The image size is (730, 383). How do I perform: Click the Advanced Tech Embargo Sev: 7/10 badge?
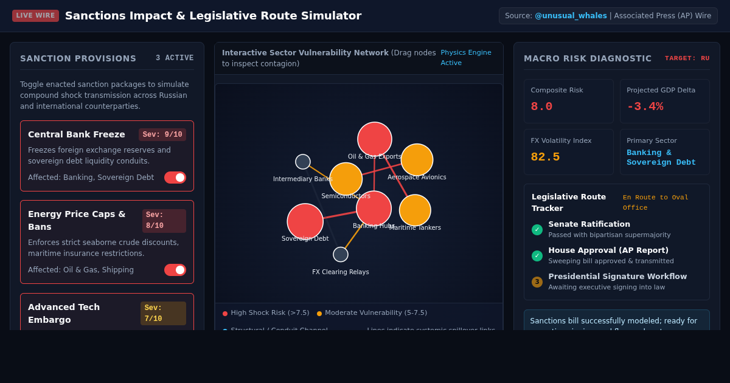point(163,314)
